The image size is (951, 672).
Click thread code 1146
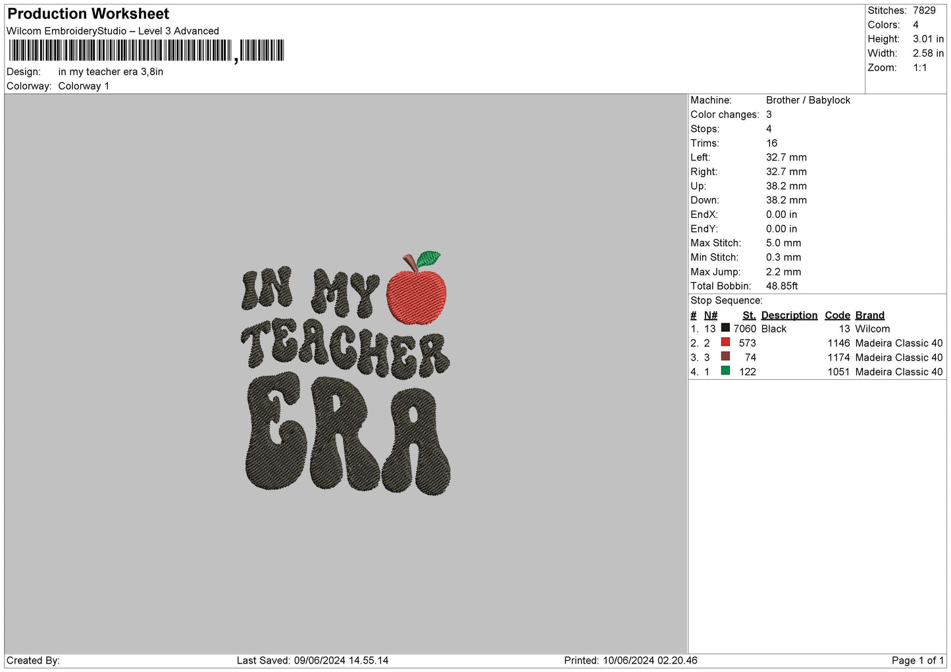[838, 343]
